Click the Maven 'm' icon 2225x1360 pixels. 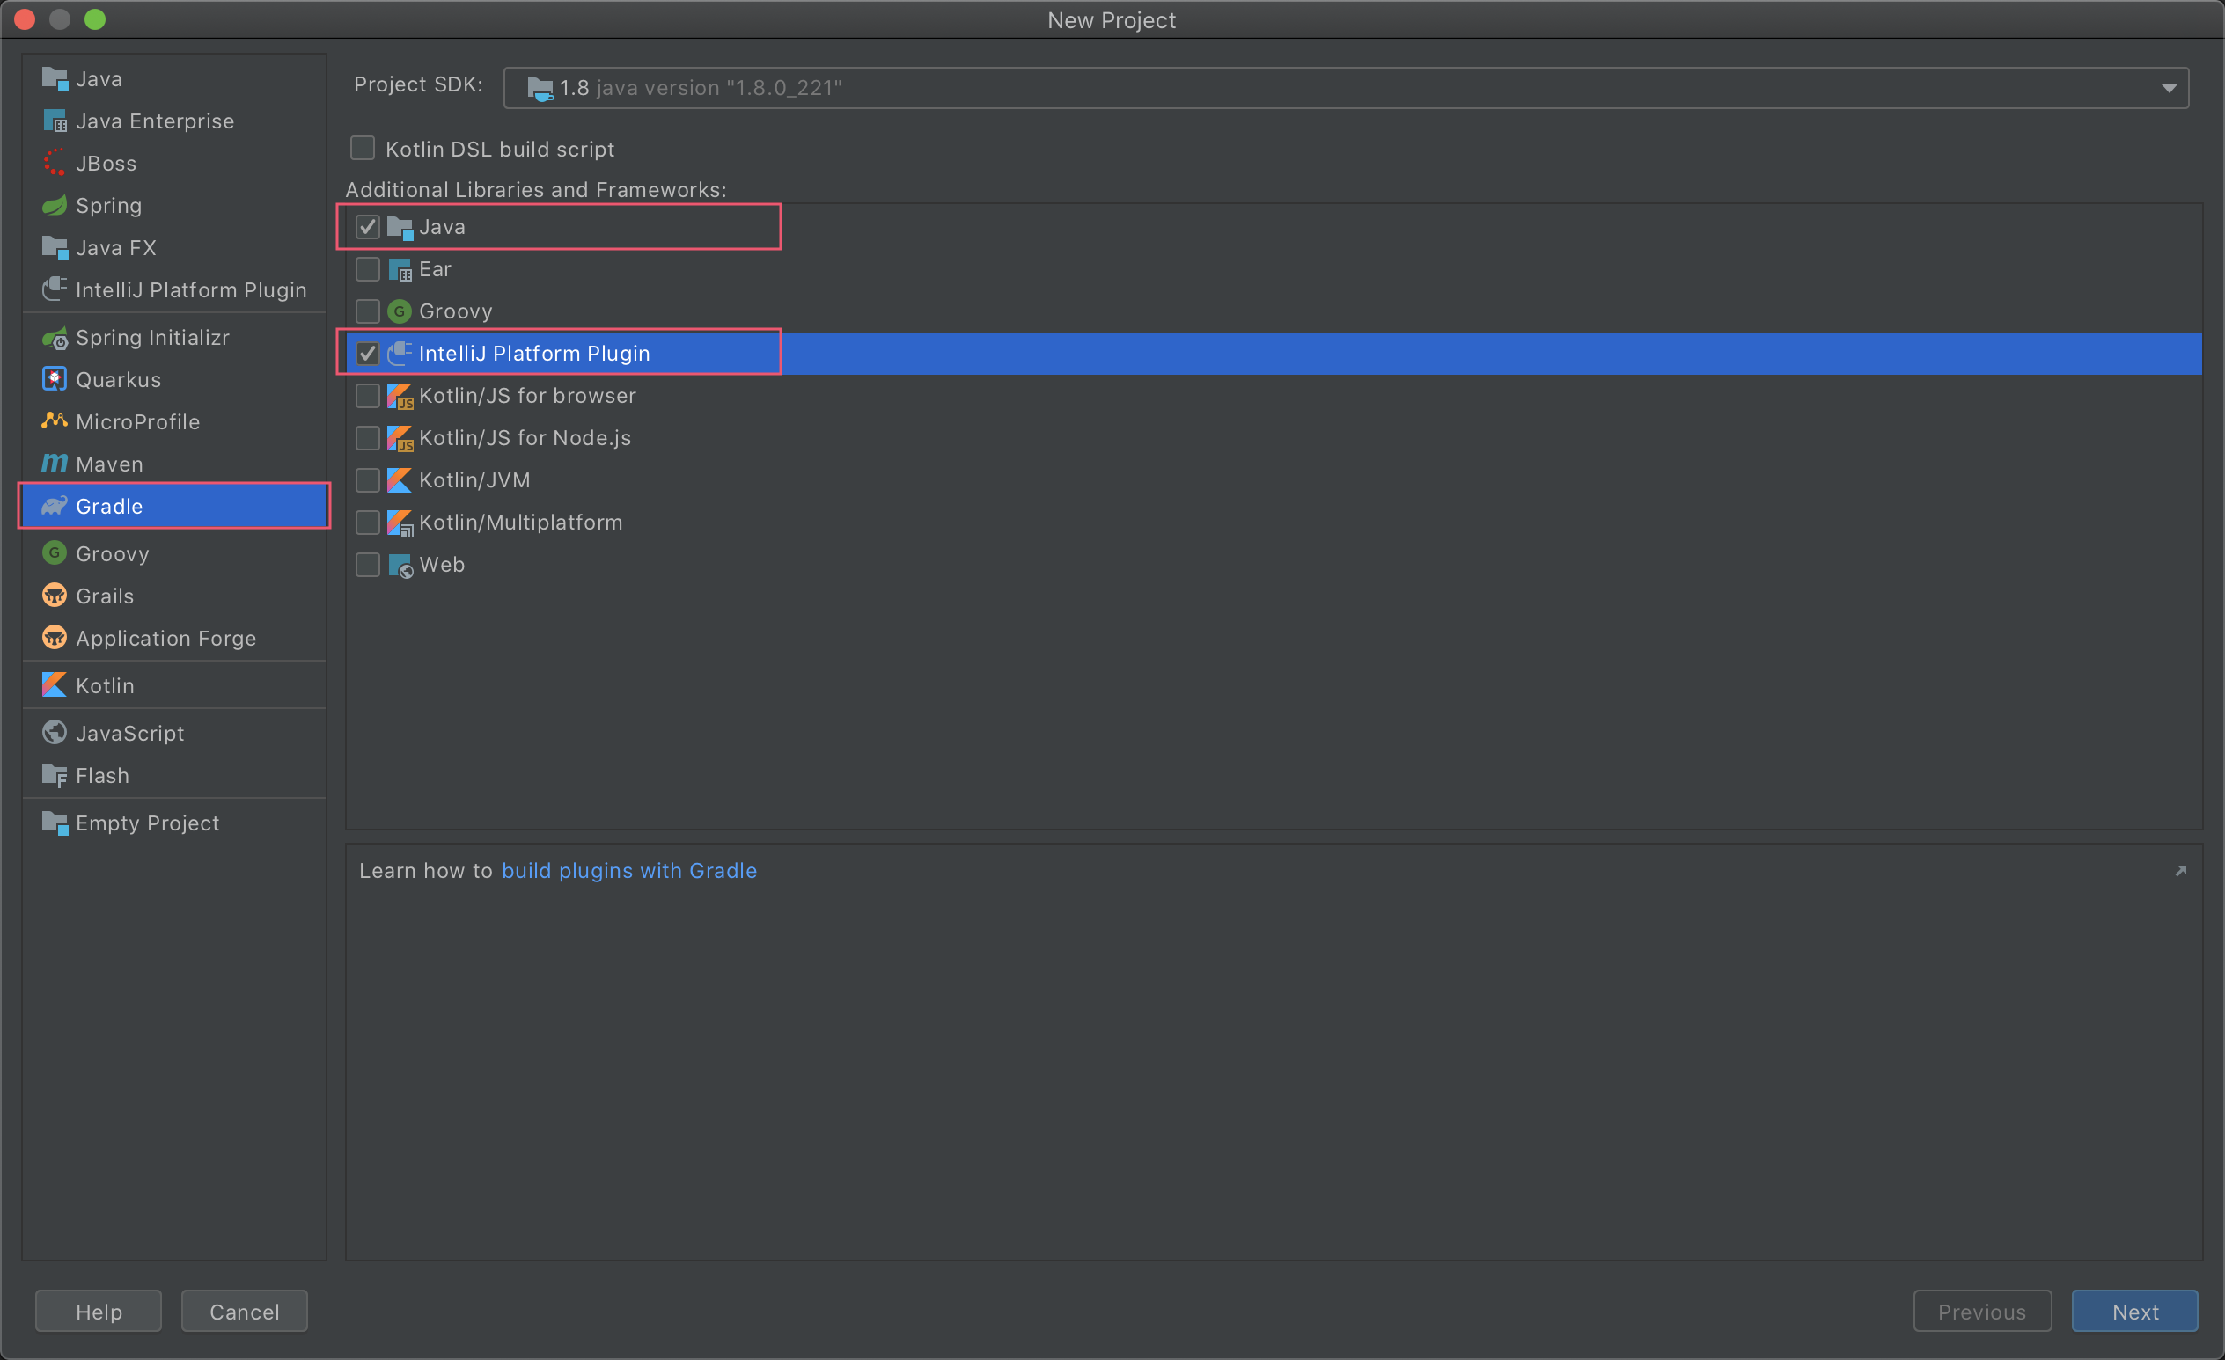[x=55, y=464]
